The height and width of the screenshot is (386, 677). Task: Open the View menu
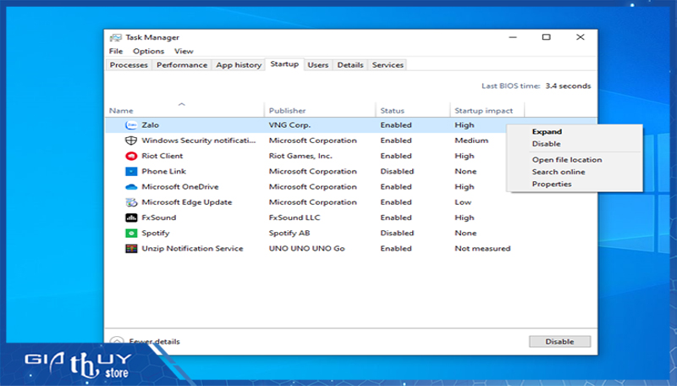(184, 51)
